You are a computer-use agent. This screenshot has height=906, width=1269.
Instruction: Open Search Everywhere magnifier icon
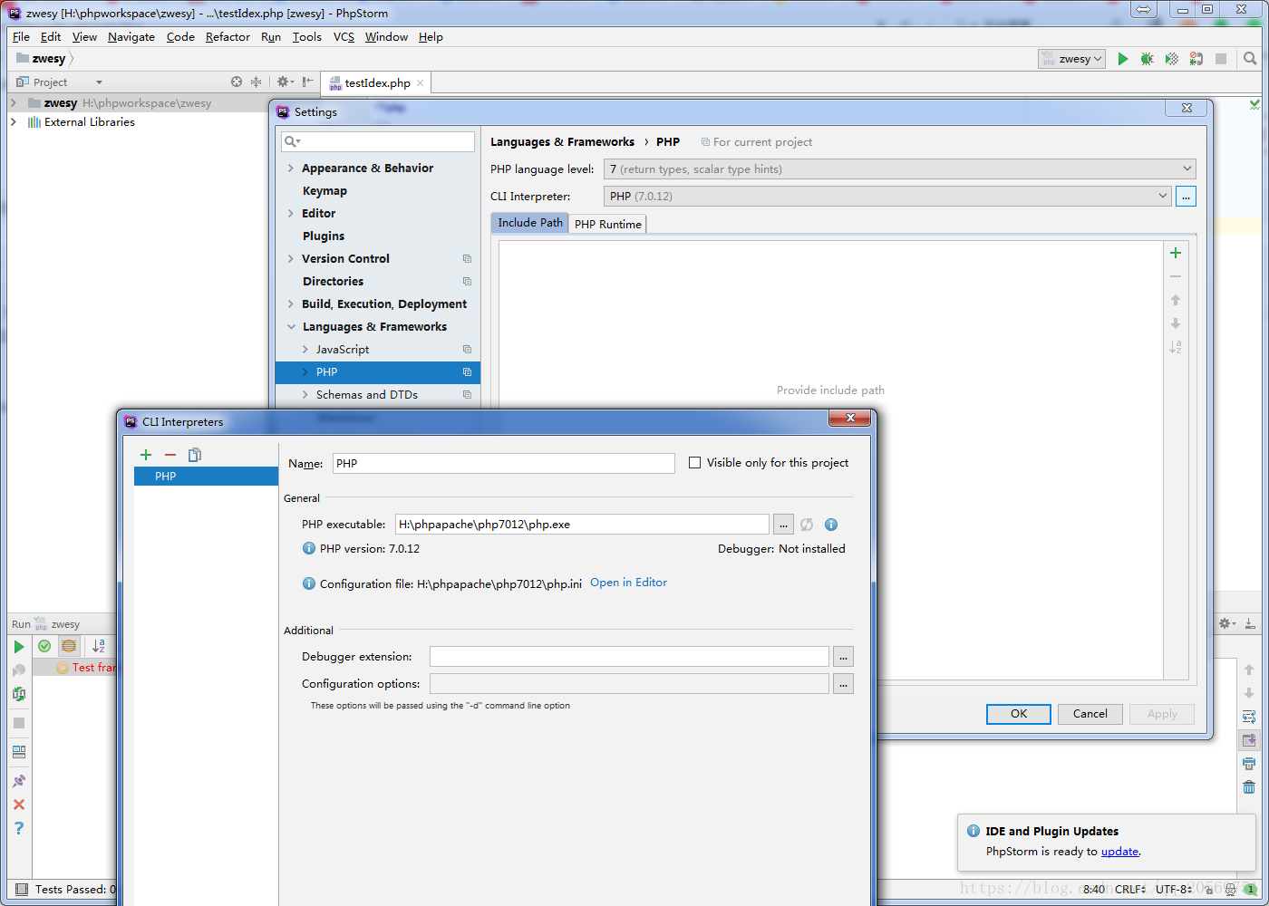click(x=1250, y=59)
